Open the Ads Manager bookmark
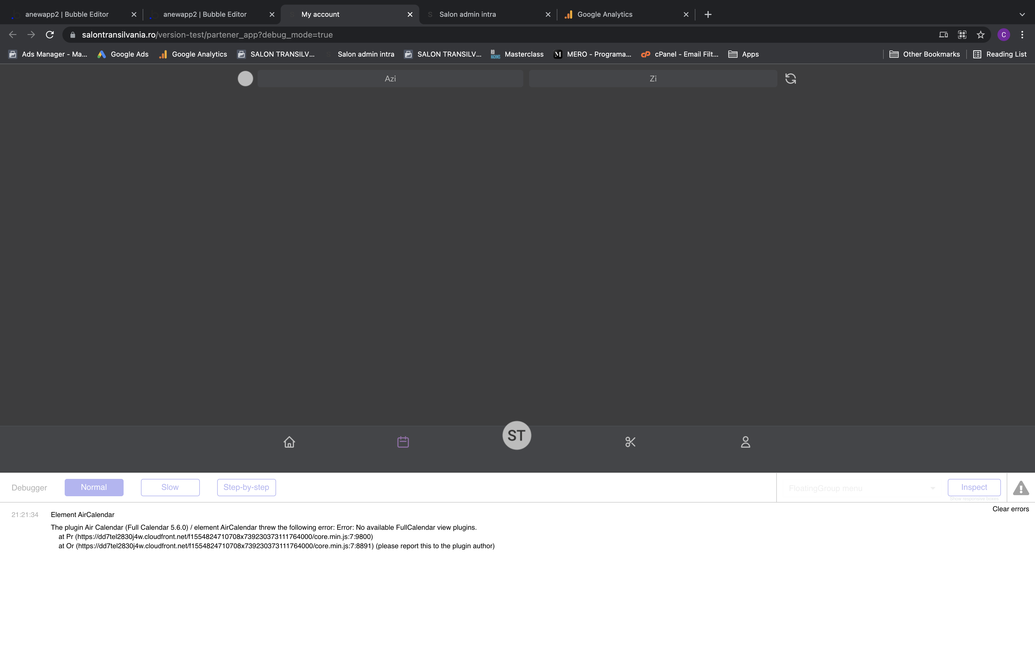 (x=48, y=54)
